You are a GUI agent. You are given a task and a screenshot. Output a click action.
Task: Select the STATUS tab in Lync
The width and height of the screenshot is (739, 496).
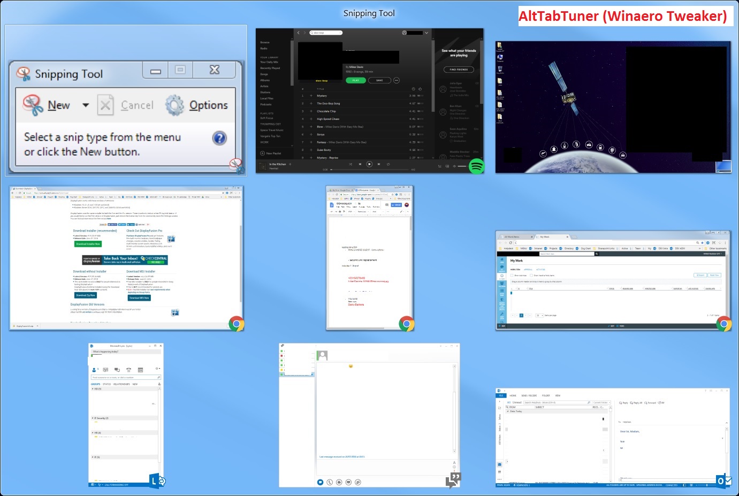click(106, 384)
